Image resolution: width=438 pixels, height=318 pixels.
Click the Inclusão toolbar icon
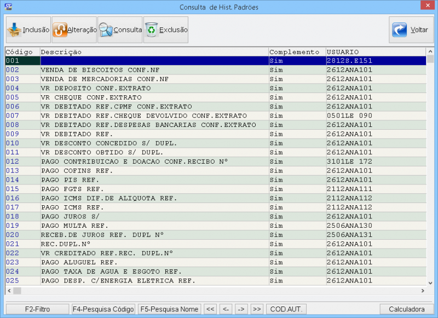(15, 30)
